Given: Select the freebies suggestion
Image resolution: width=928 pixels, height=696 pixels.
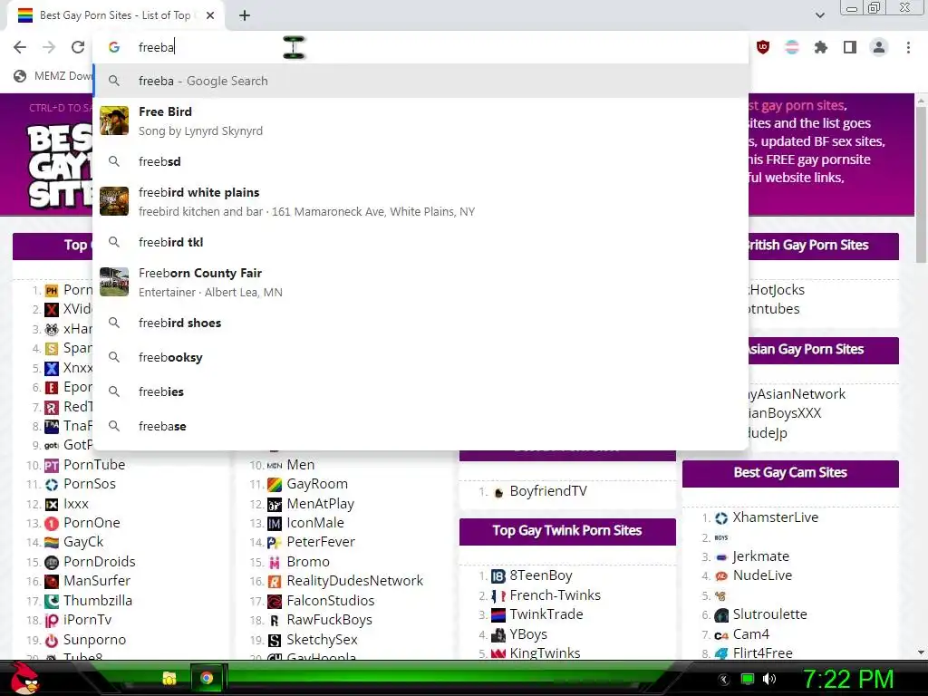Looking at the screenshot, I should (x=420, y=391).
